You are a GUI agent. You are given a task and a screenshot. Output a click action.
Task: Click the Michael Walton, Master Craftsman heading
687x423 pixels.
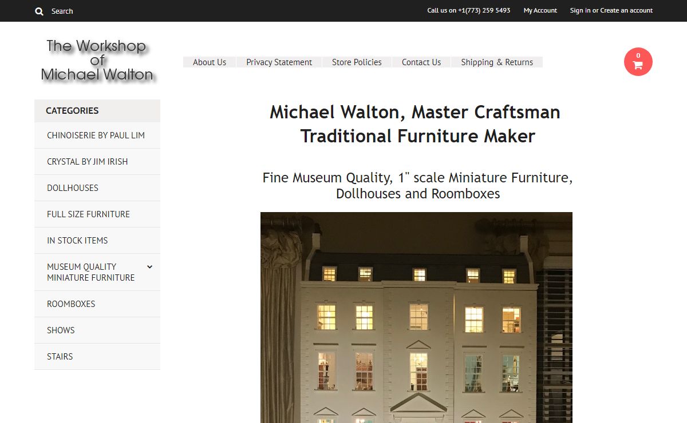tap(415, 124)
